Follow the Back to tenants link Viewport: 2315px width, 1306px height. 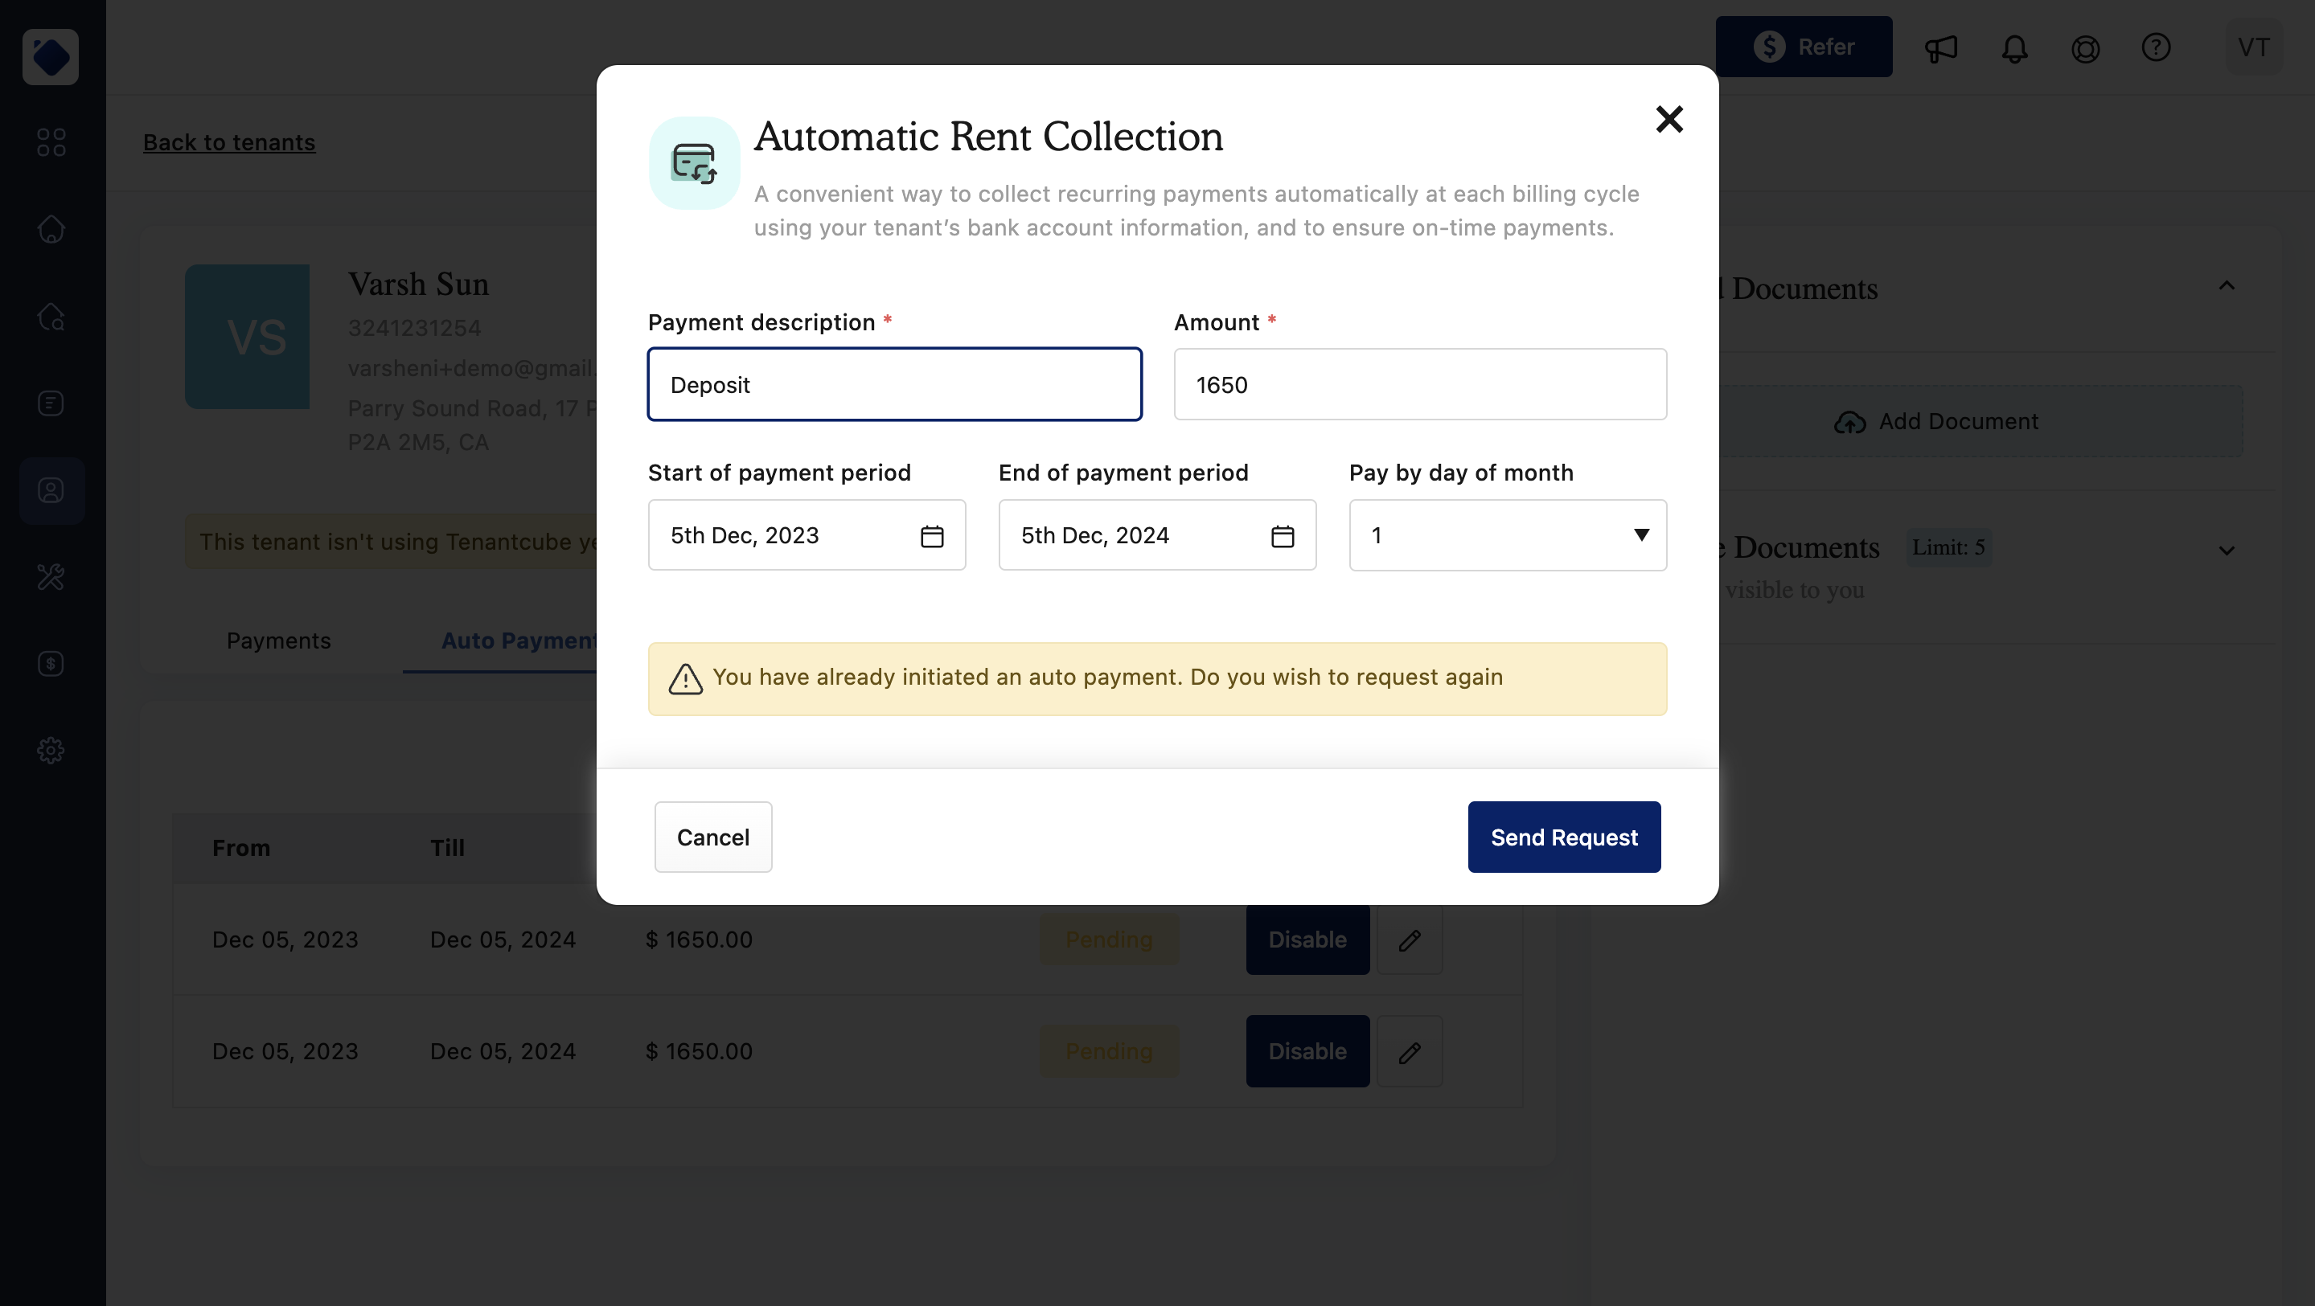pyautogui.click(x=229, y=142)
